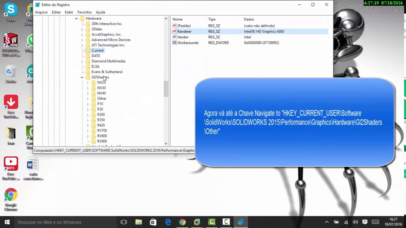406x228 pixels.
Task: Open the Windows Start menu
Action: click(x=7, y=222)
